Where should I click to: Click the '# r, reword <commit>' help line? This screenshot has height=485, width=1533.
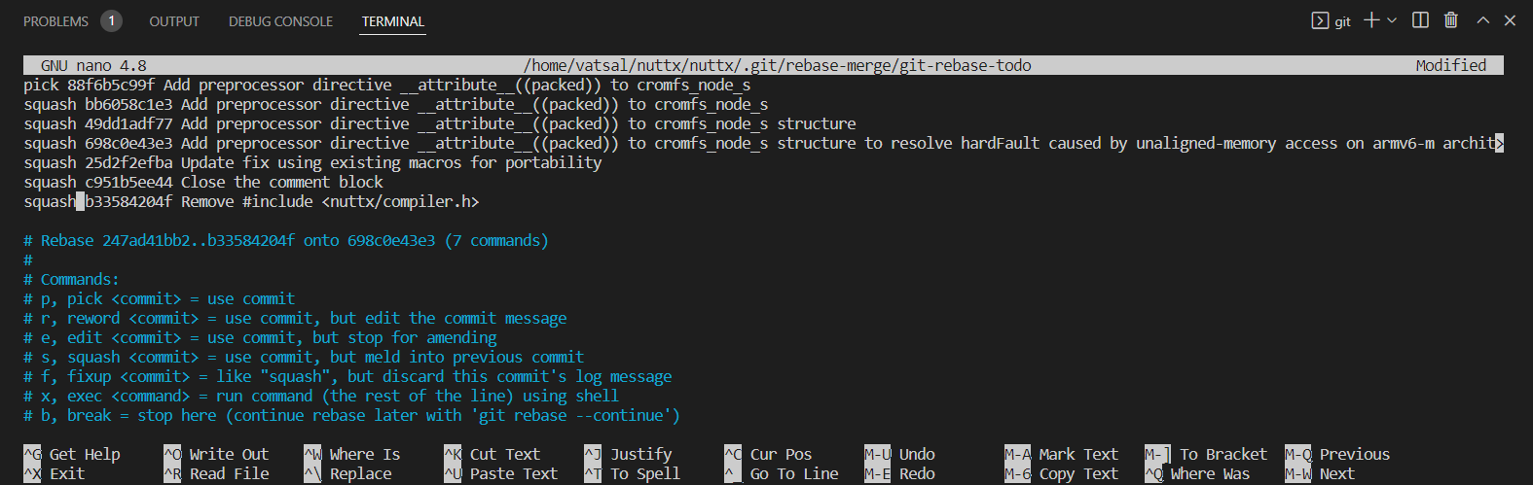click(295, 318)
